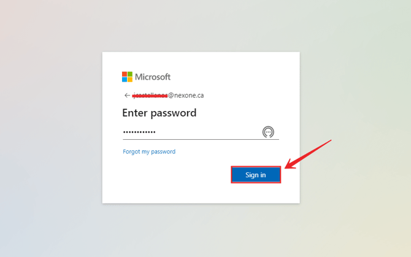
Task: Click the Microsoft four-square logo
Action: coord(127,77)
